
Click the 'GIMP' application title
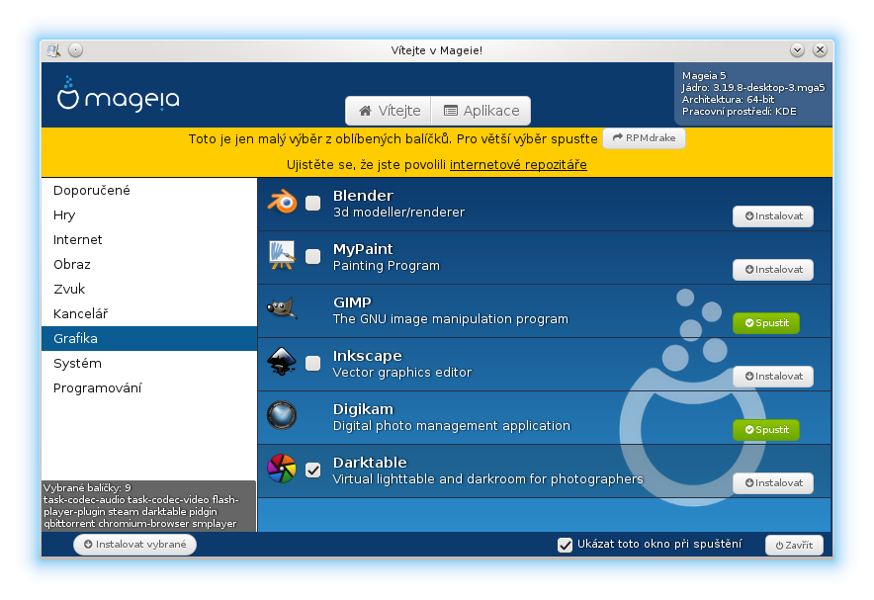tap(352, 302)
